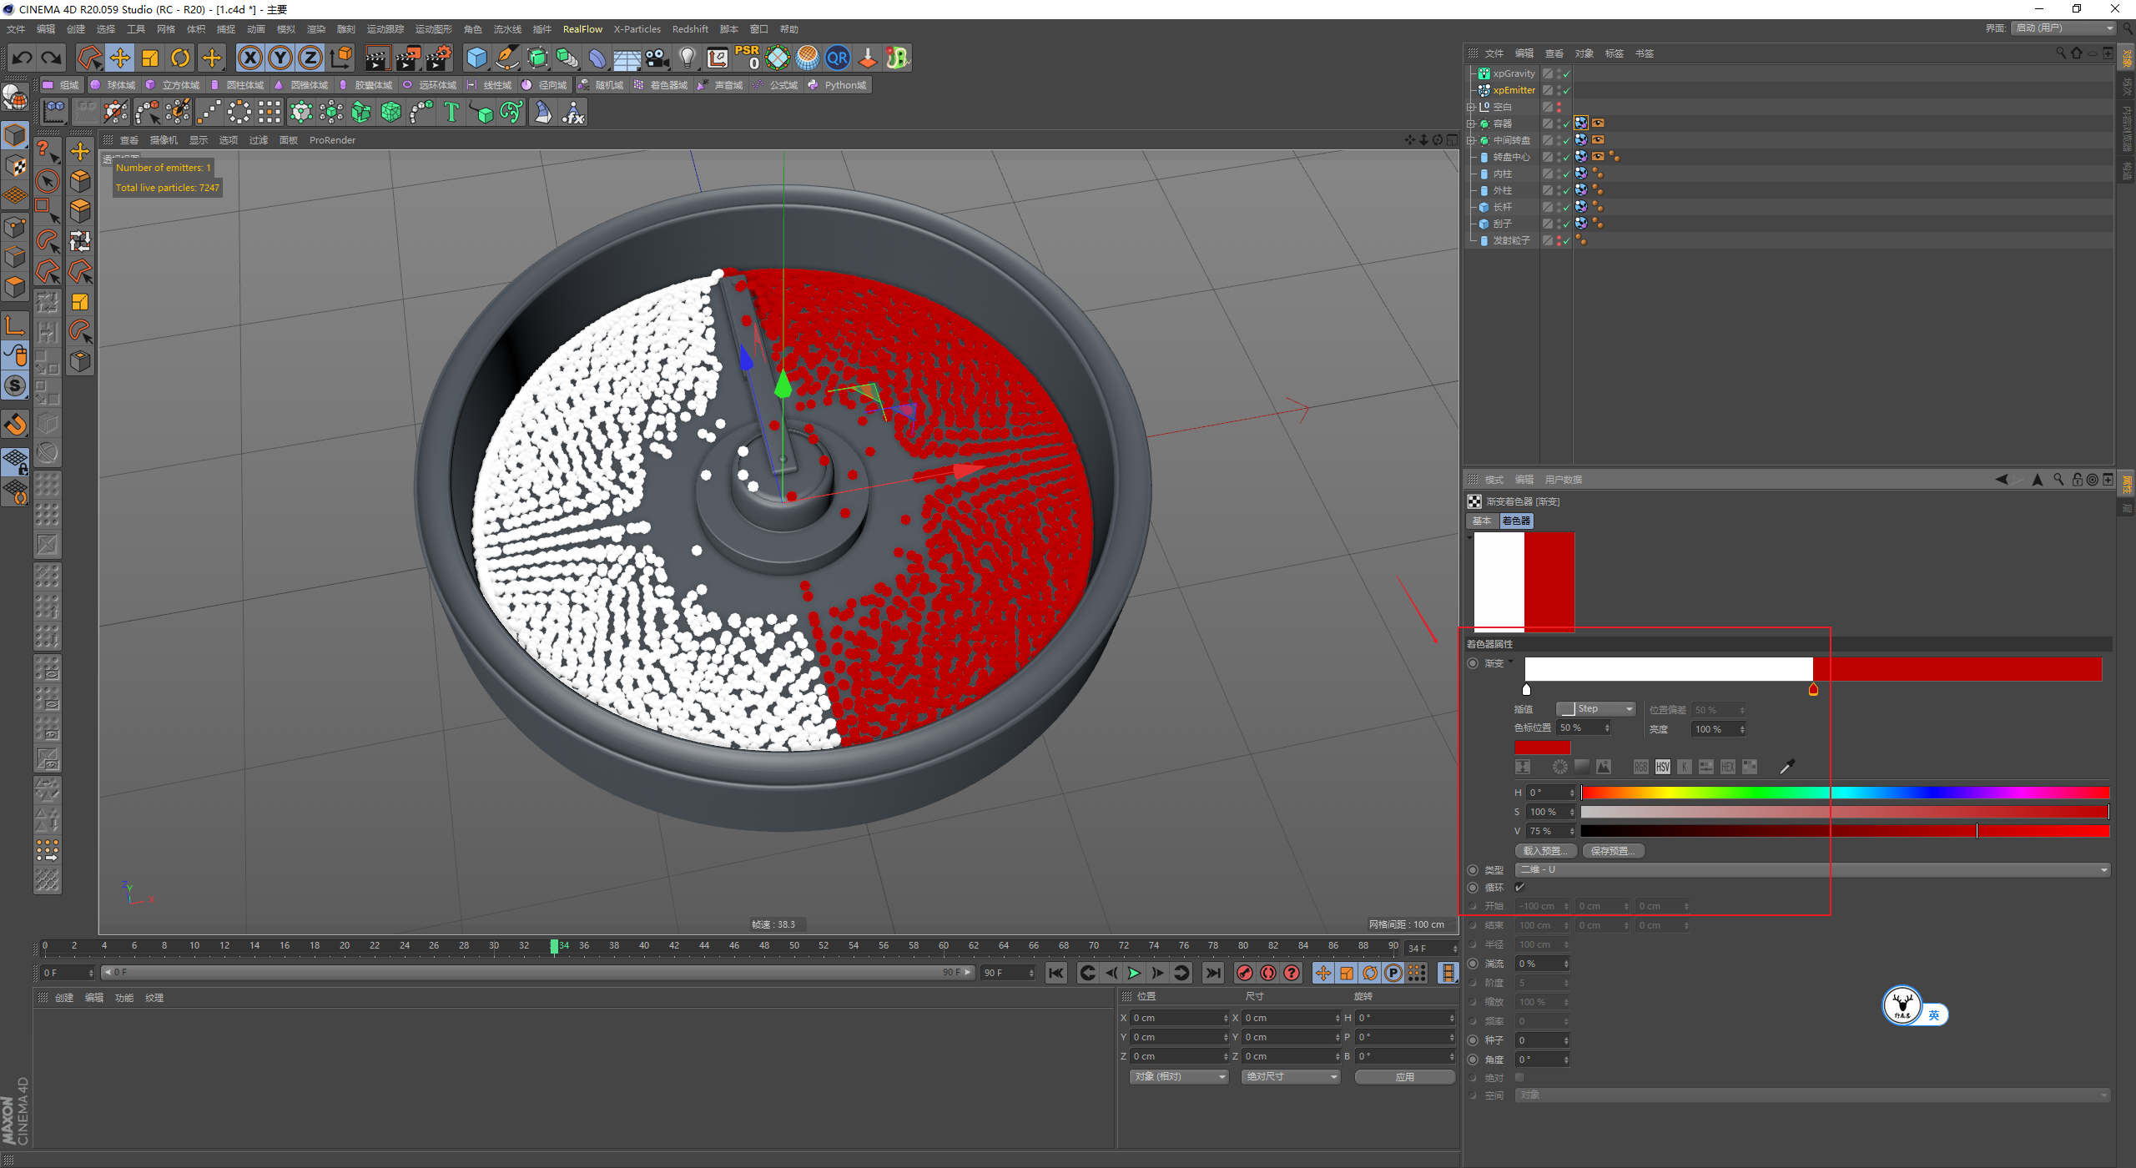Expand the 中间转盘 object hierarchy
The height and width of the screenshot is (1168, 2136).
(1471, 140)
